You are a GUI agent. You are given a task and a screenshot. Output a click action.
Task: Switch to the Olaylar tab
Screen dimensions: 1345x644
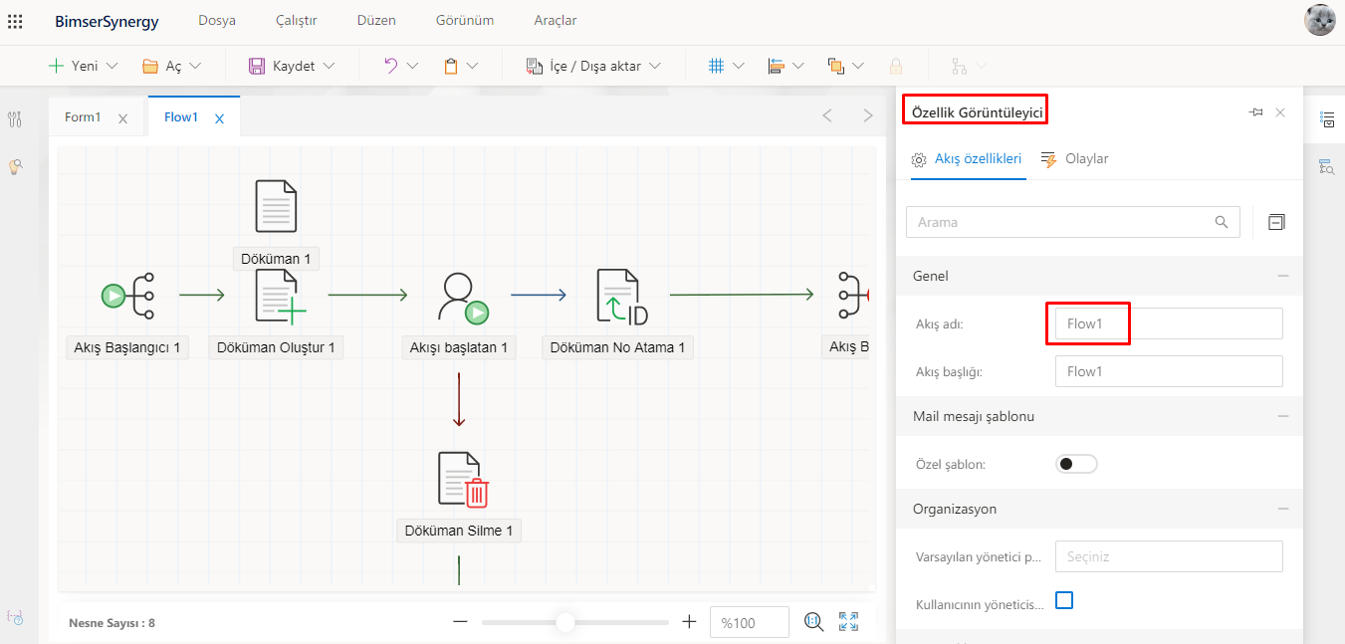[x=1074, y=159]
